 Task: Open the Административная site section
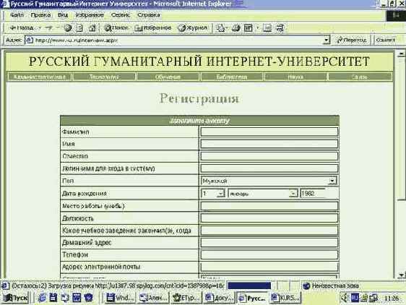point(39,77)
